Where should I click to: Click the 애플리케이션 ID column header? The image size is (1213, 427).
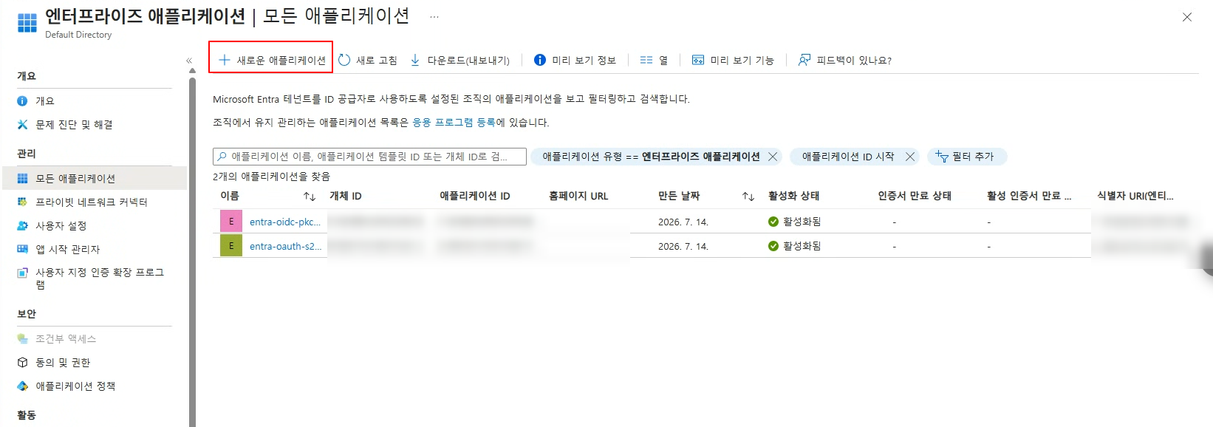(x=475, y=196)
